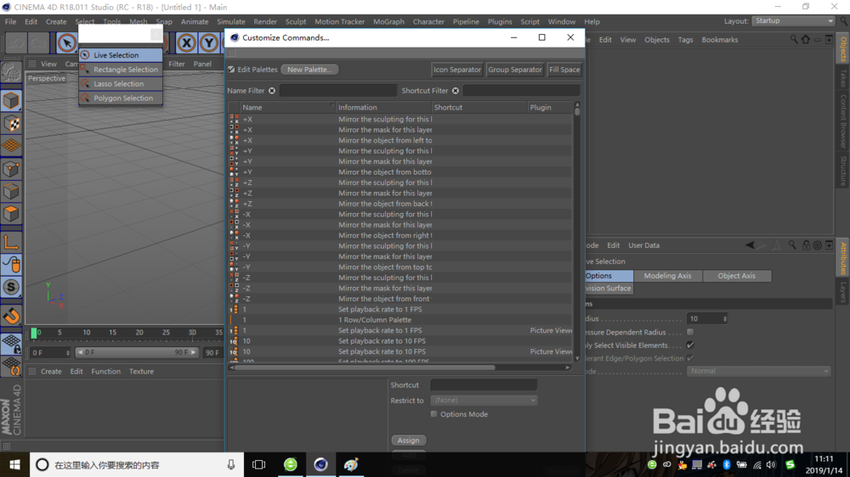Toggle the X axis lock icon
Screen dimensions: 850x477
click(x=186, y=42)
